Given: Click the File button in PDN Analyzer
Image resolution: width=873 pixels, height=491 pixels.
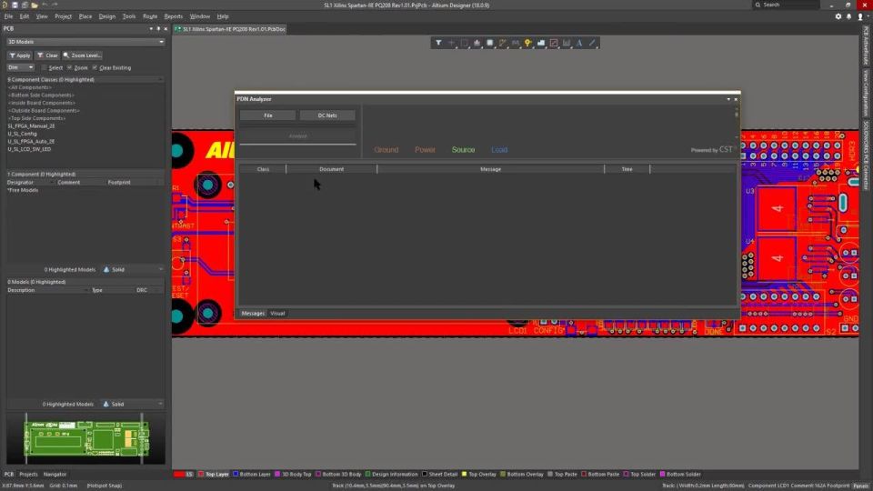Looking at the screenshot, I should click(267, 115).
